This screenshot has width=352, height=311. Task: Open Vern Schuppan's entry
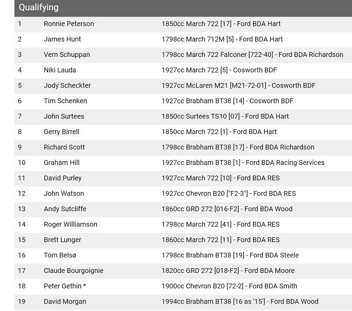[x=67, y=55]
